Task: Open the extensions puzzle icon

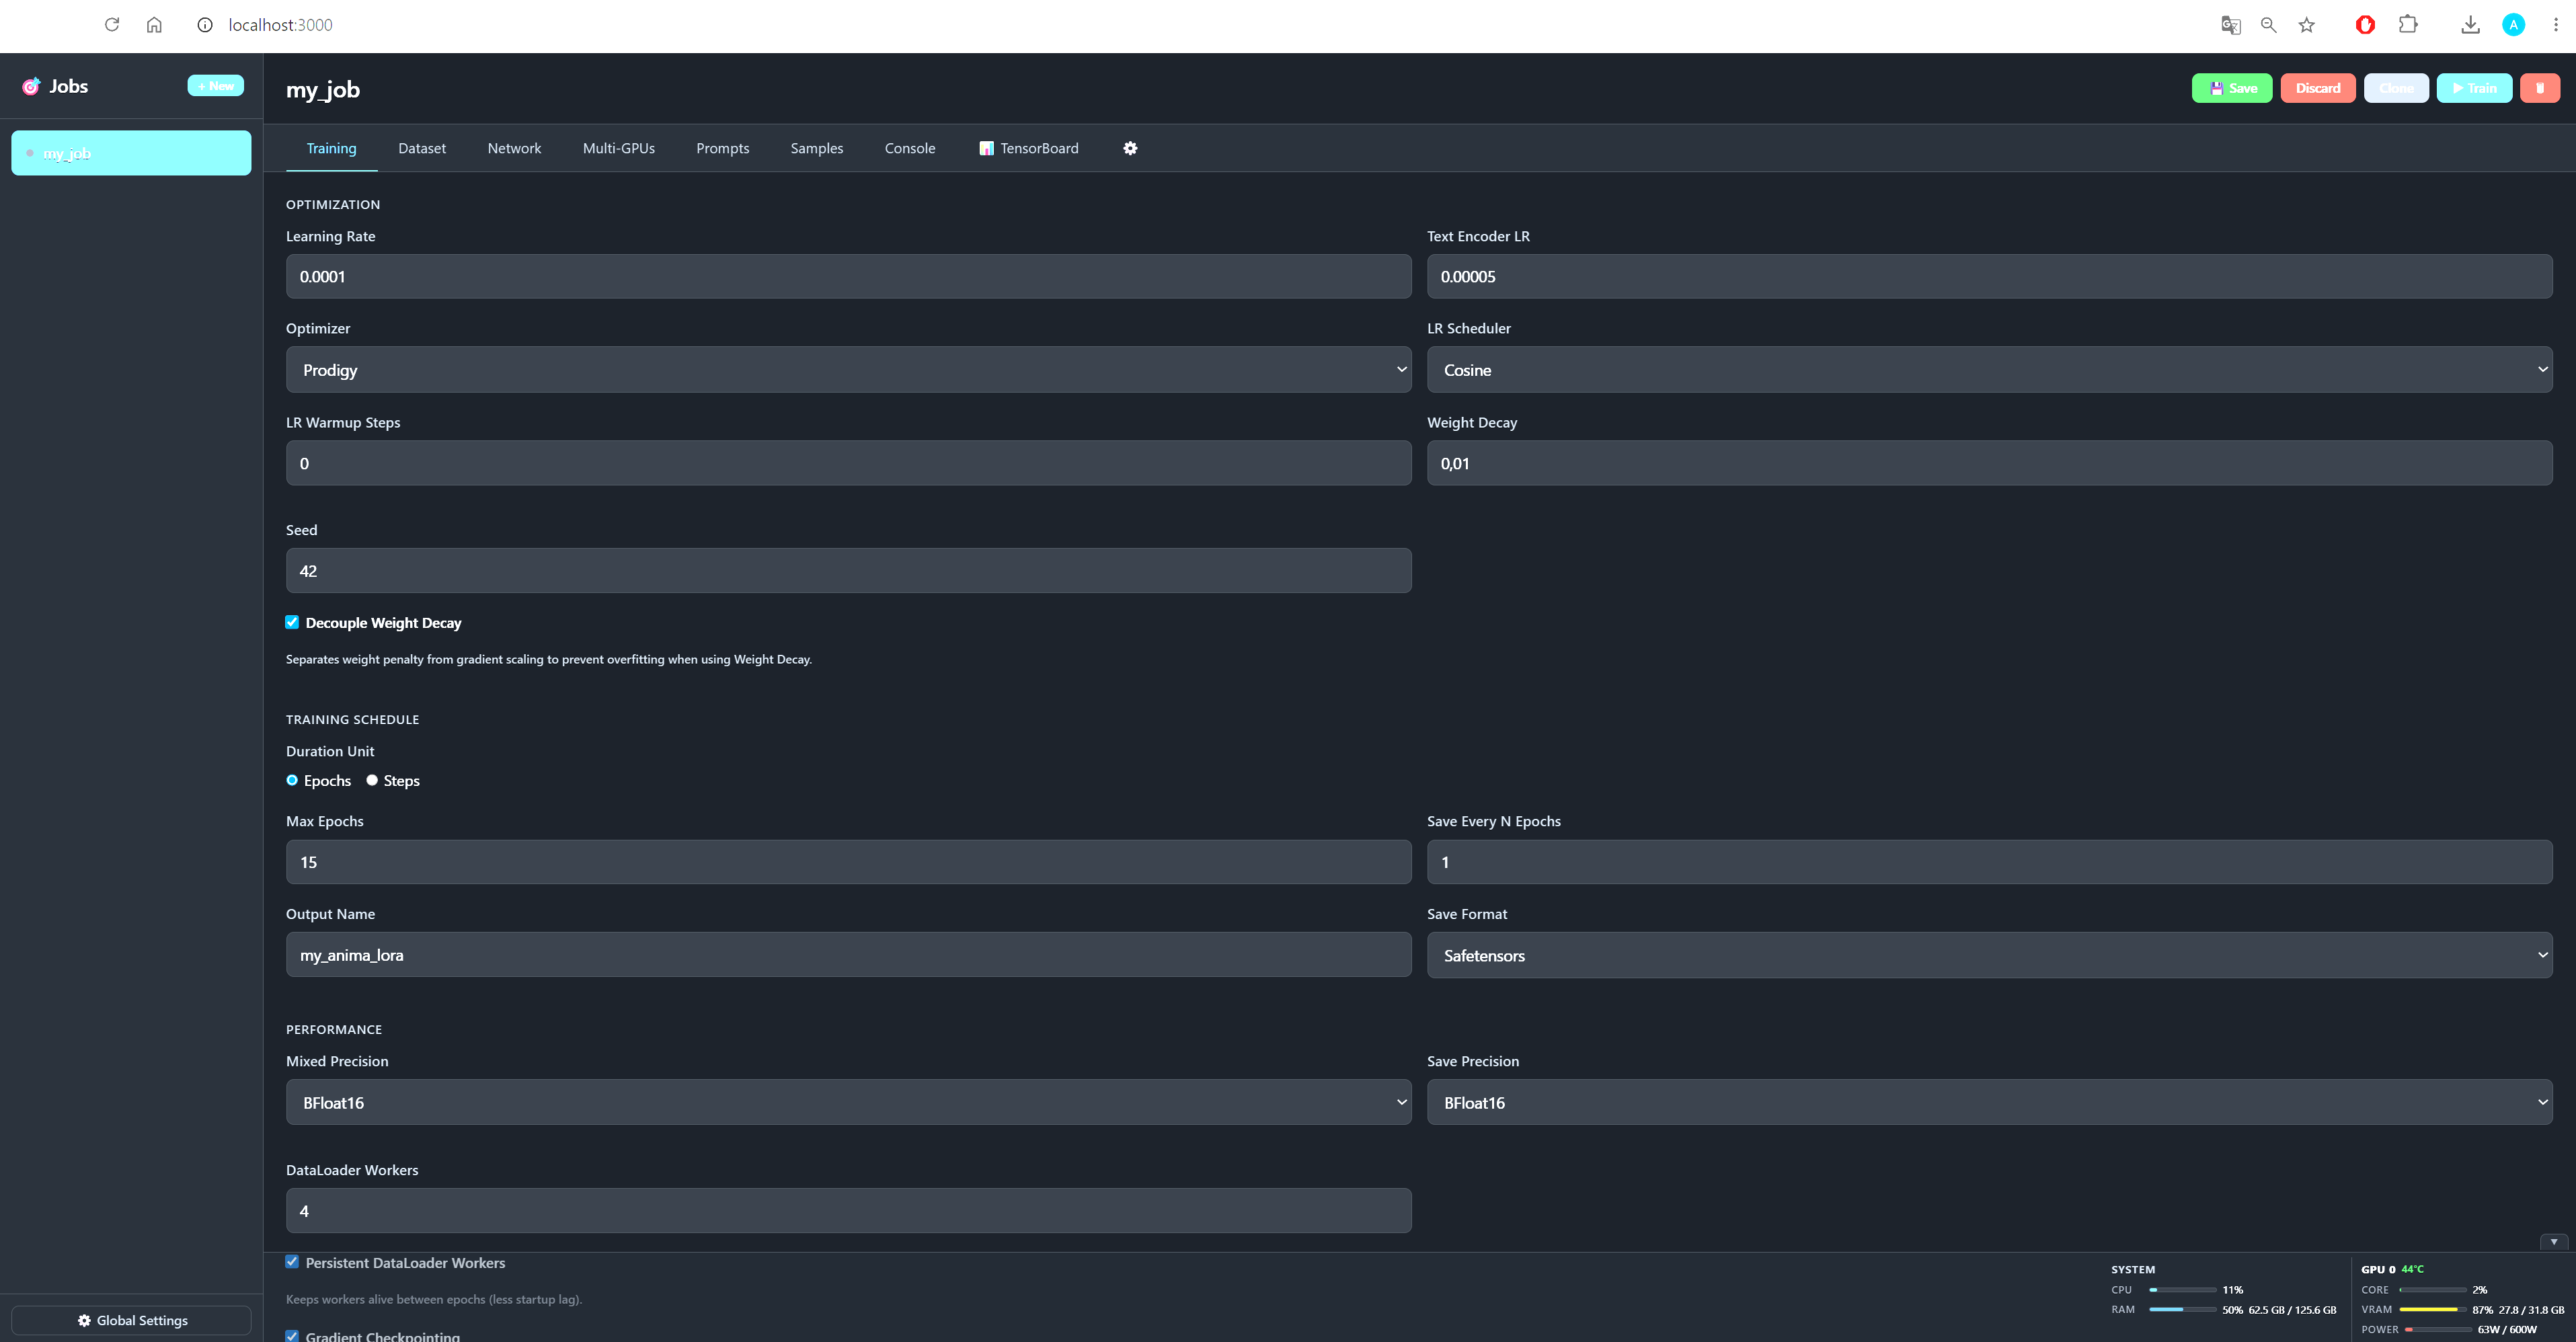Action: click(x=2408, y=24)
